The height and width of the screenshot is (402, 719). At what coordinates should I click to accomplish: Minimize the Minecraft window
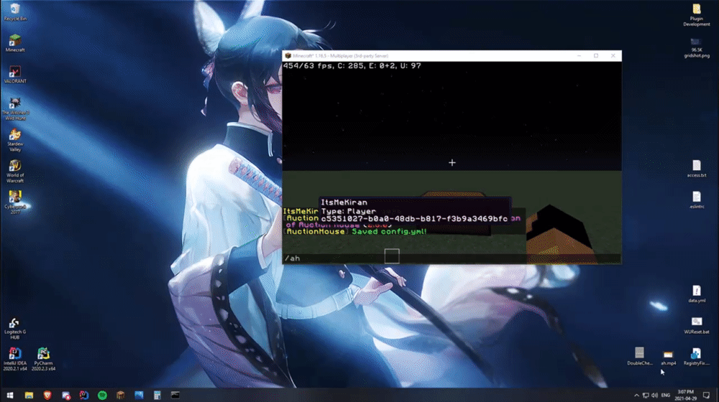coord(579,56)
